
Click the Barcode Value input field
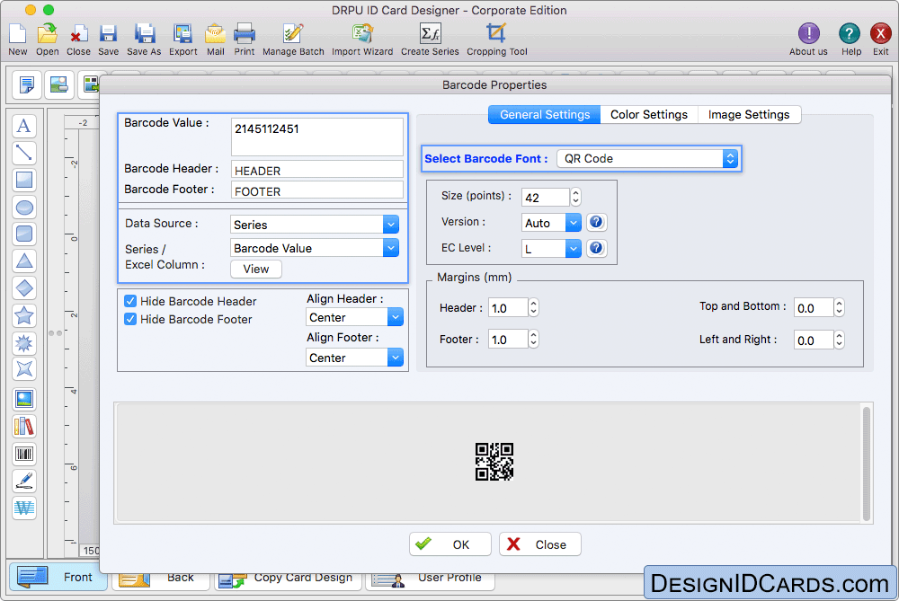click(316, 137)
